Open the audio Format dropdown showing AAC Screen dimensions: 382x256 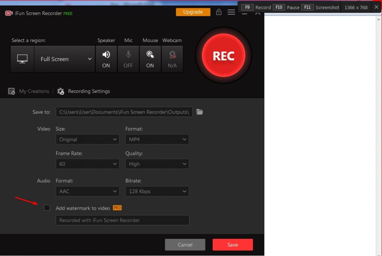[87, 191]
